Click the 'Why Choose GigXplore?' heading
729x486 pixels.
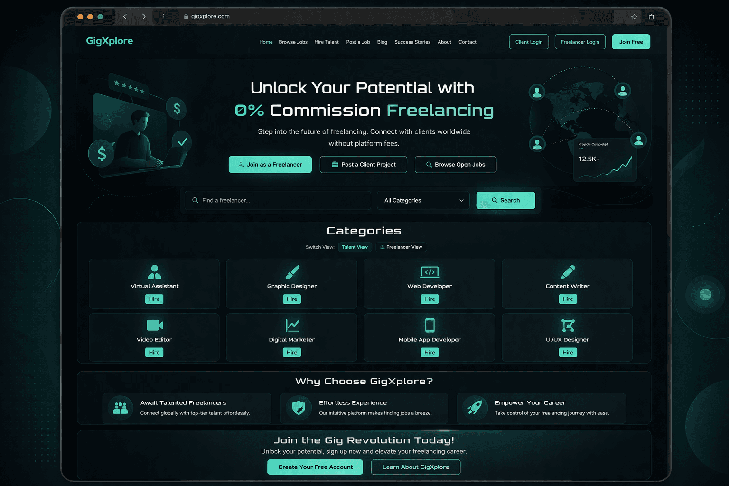(x=364, y=382)
